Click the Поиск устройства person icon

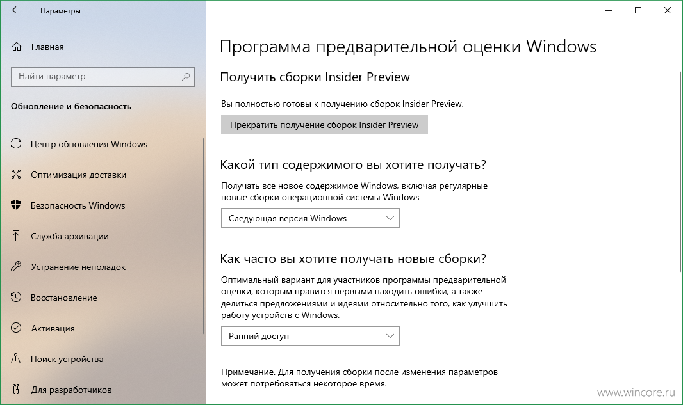tap(16, 359)
